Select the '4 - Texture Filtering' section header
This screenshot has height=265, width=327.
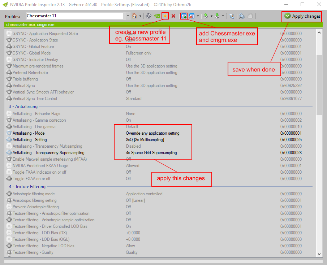(27, 187)
